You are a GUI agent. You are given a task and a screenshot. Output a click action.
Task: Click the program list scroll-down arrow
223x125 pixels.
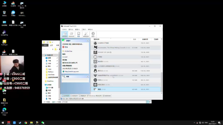click(x=162, y=93)
